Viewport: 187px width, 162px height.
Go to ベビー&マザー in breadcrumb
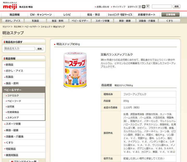(x=31, y=27)
